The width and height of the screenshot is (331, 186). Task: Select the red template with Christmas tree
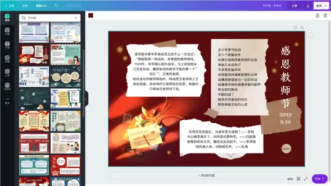point(34,143)
